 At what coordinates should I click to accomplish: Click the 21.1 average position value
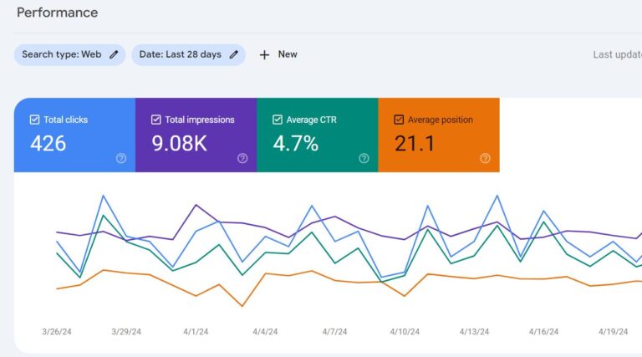pos(415,144)
